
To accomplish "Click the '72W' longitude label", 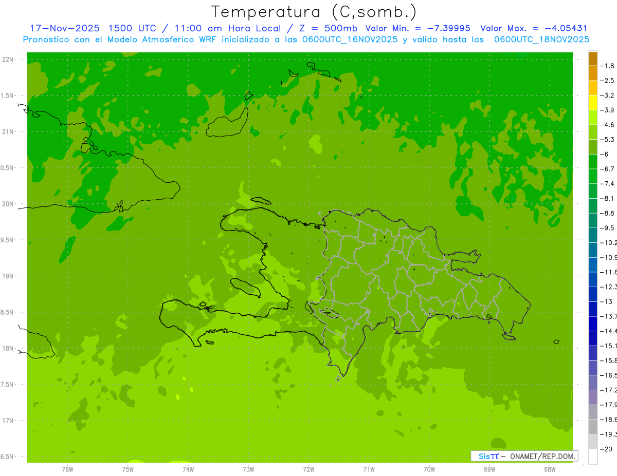I will 308,469.
